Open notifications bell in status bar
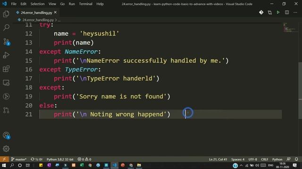The height and width of the screenshot is (169, 302). [296, 159]
